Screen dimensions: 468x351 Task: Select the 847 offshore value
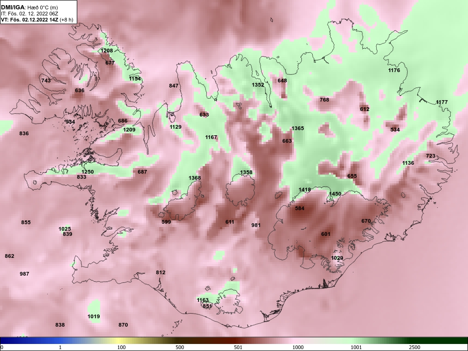(174, 86)
